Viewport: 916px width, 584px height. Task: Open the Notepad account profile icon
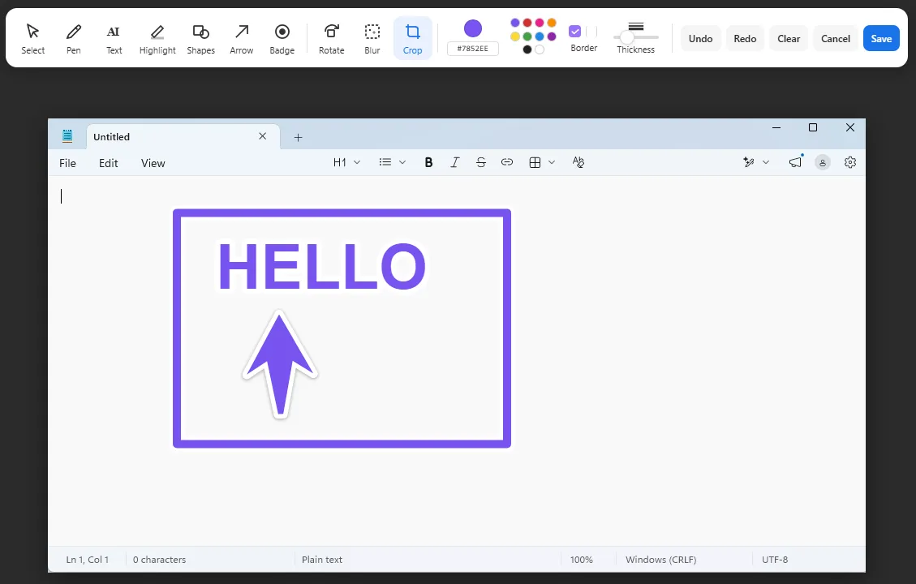[823, 163]
